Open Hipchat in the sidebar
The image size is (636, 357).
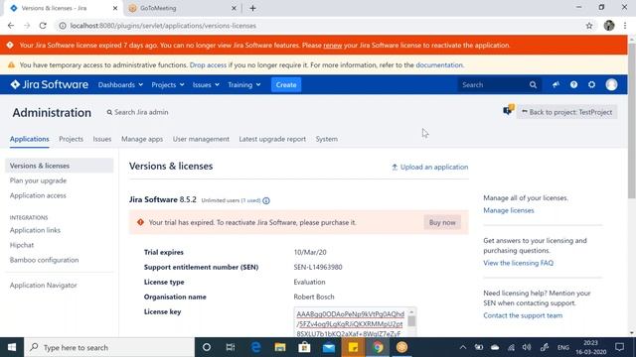[22, 245]
